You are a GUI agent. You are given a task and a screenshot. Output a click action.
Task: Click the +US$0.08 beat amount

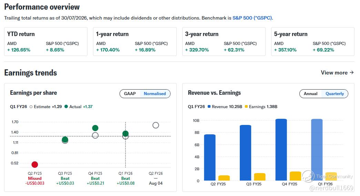click(126, 183)
